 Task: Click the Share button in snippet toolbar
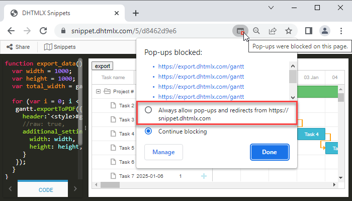tap(18, 47)
